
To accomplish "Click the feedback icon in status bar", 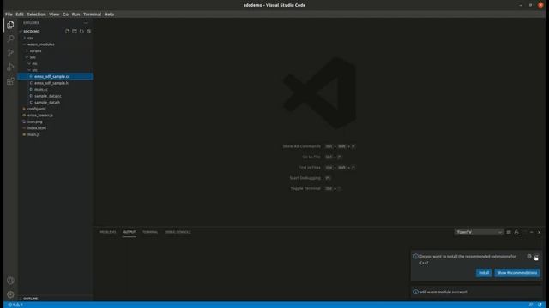I will tap(531, 305).
